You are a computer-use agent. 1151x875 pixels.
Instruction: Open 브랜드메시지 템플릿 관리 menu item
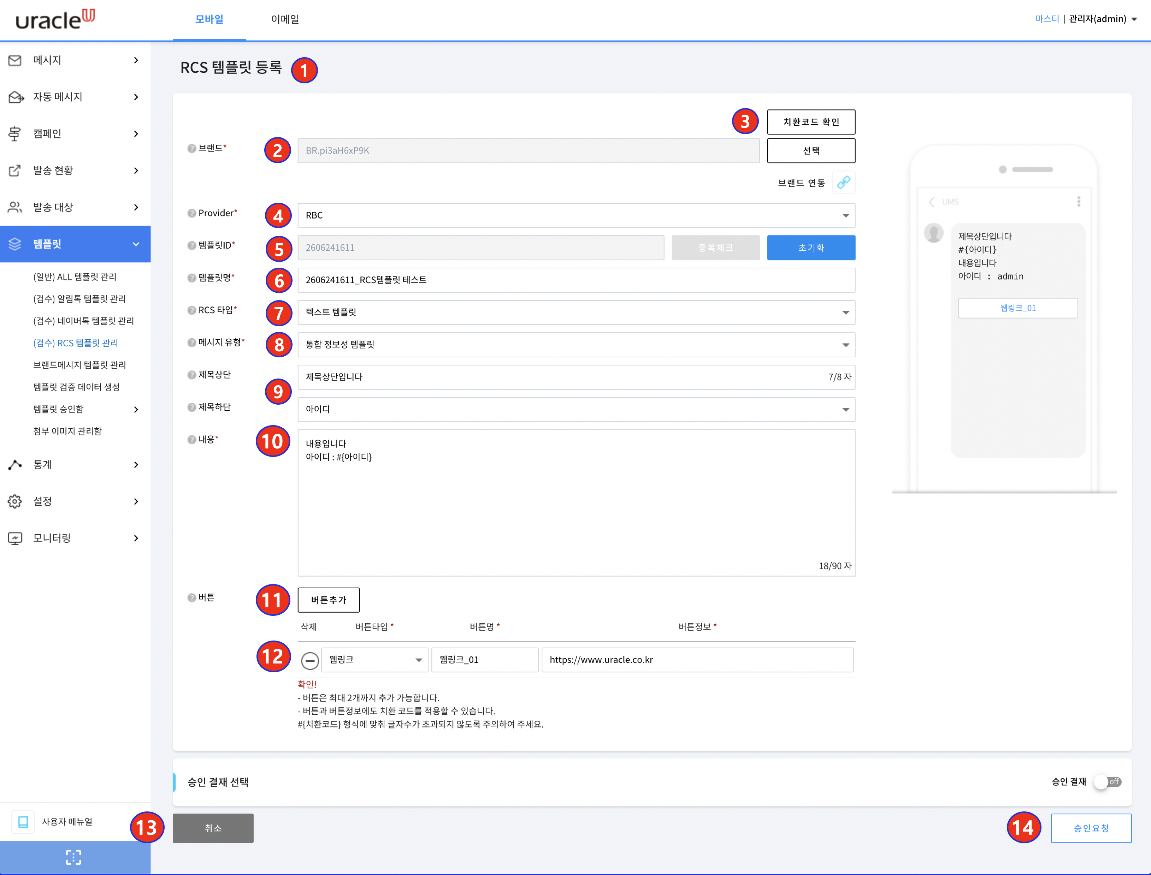pos(80,365)
